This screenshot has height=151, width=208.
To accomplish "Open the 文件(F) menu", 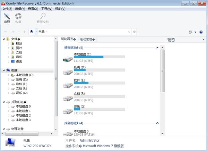I will 7,9.
